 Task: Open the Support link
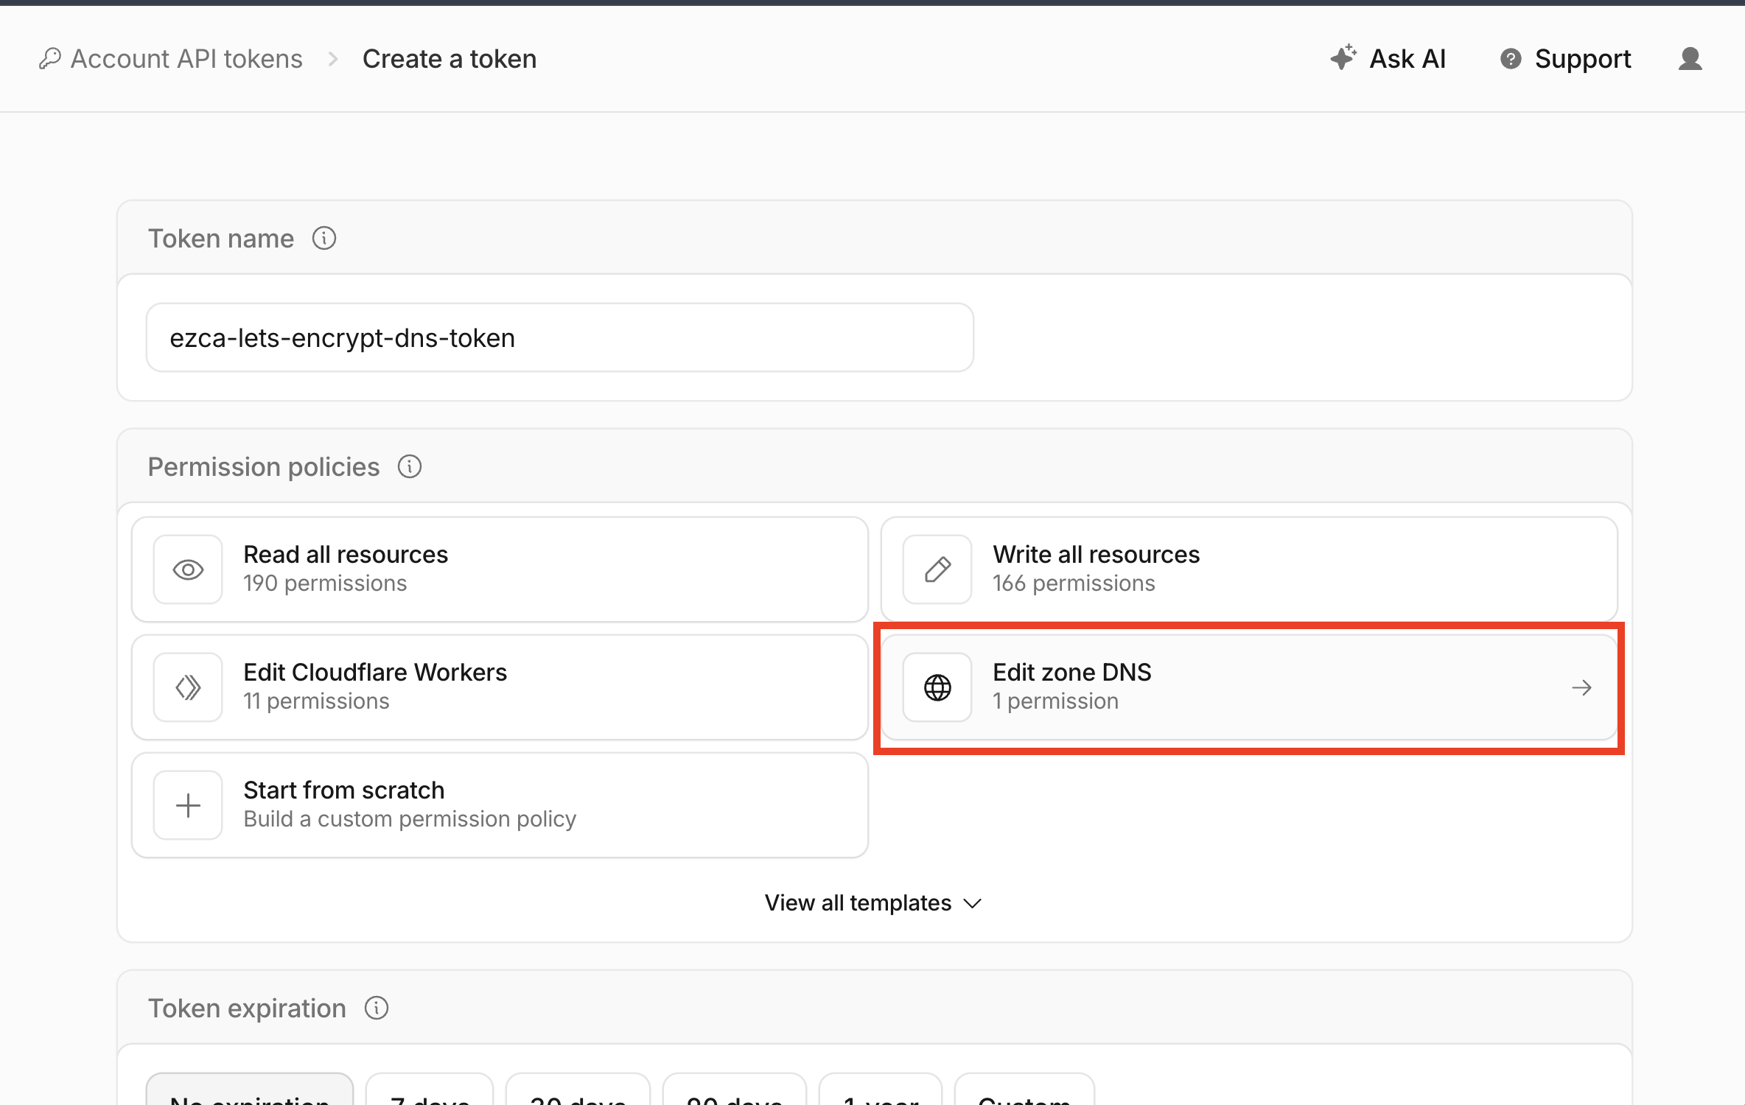[1566, 58]
